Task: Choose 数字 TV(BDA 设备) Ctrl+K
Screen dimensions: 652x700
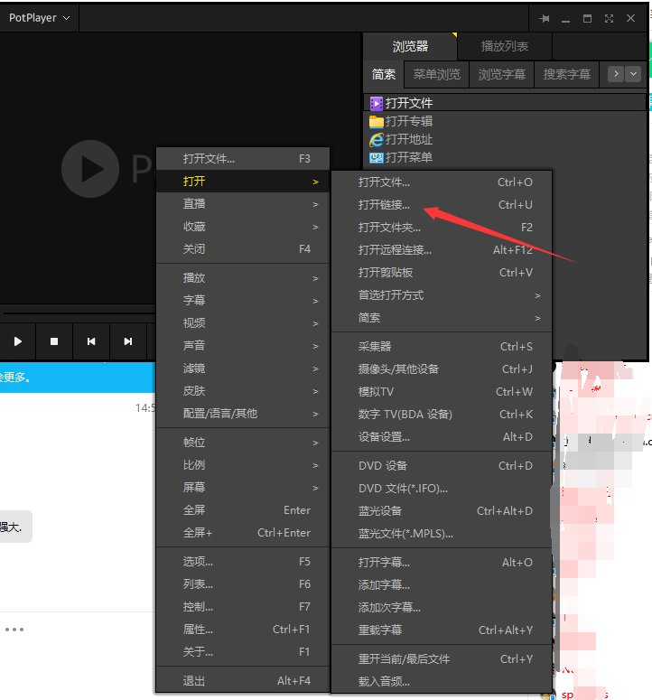Action: [442, 415]
